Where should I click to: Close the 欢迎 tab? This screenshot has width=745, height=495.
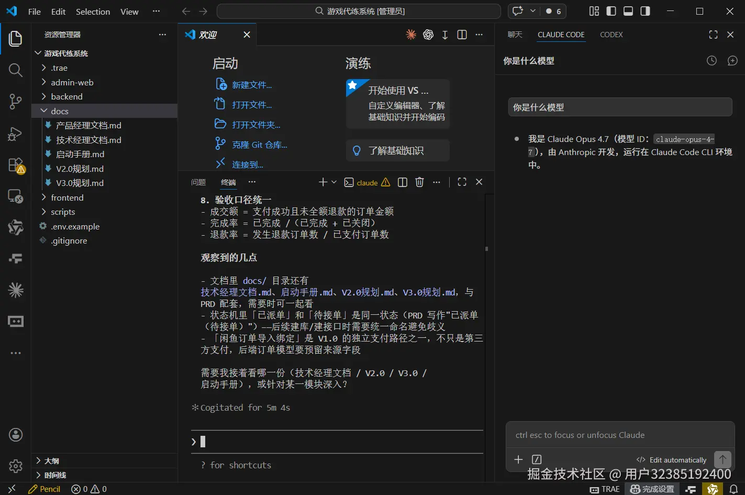point(247,35)
